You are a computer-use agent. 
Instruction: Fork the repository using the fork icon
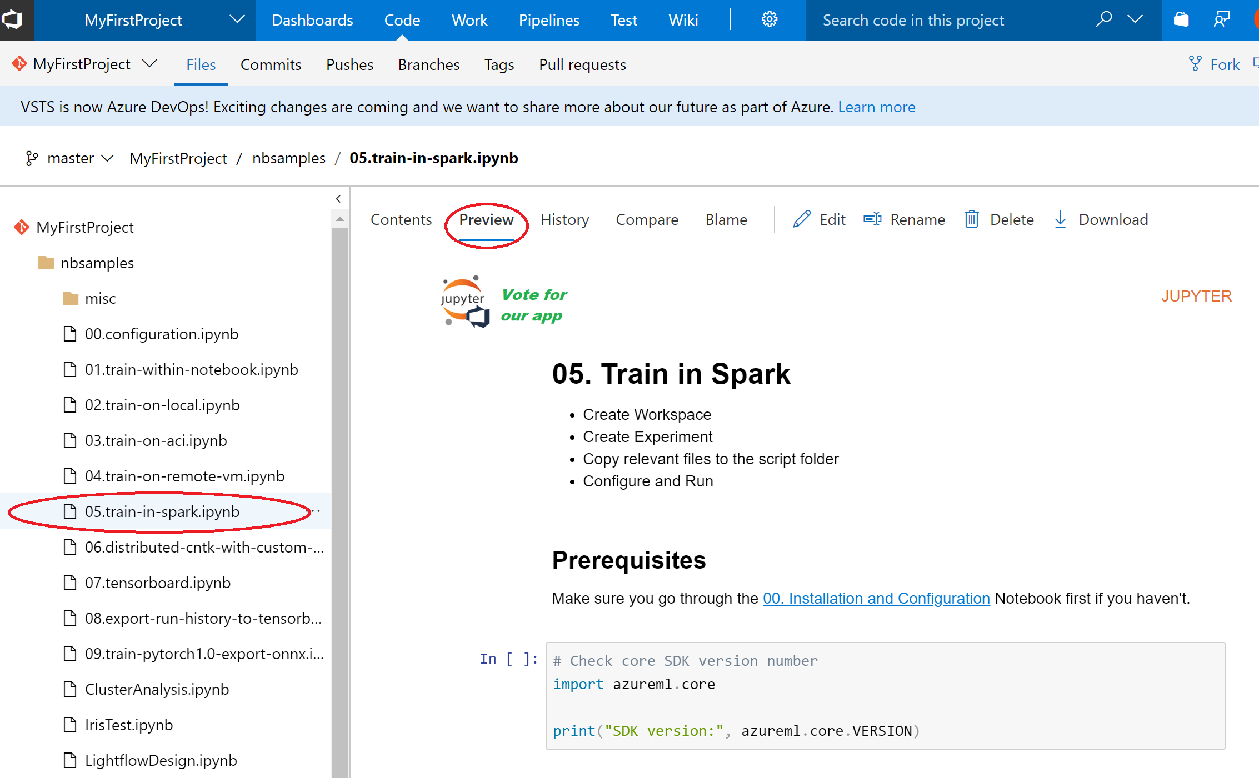pos(1195,63)
